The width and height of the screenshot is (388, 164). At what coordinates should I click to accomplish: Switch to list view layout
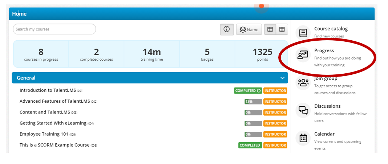[x=270, y=29]
